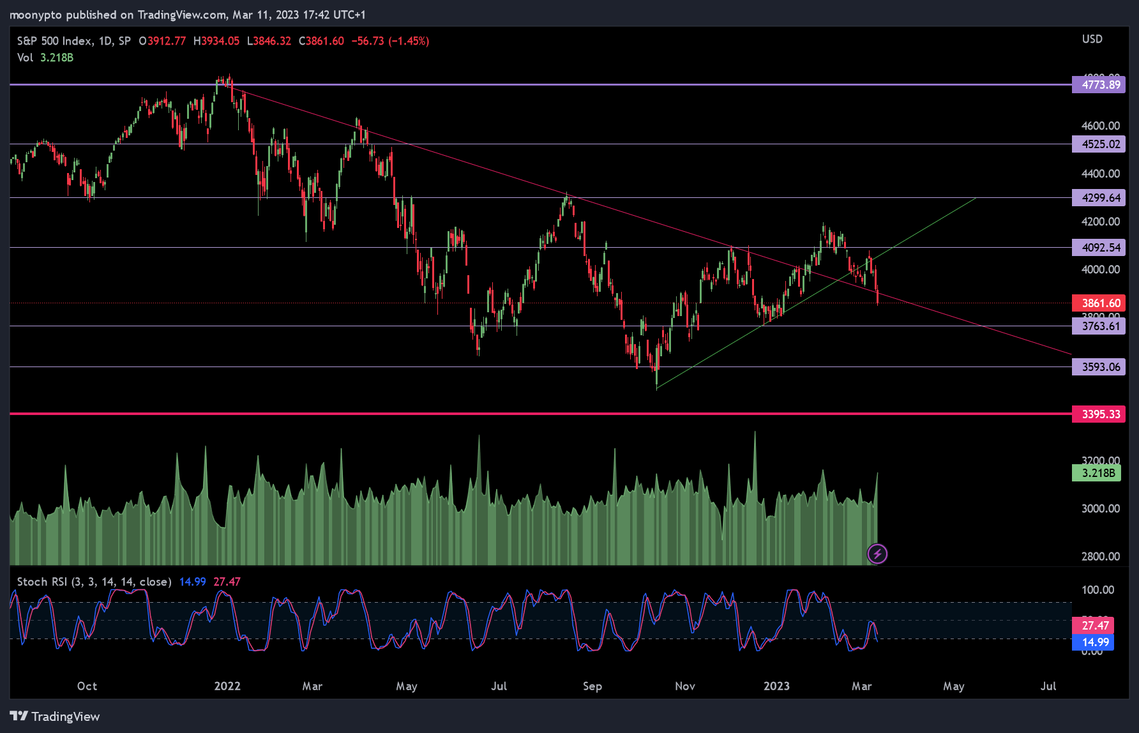Click the high price H3934.05 value
The width and height of the screenshot is (1139, 733).
[216, 41]
